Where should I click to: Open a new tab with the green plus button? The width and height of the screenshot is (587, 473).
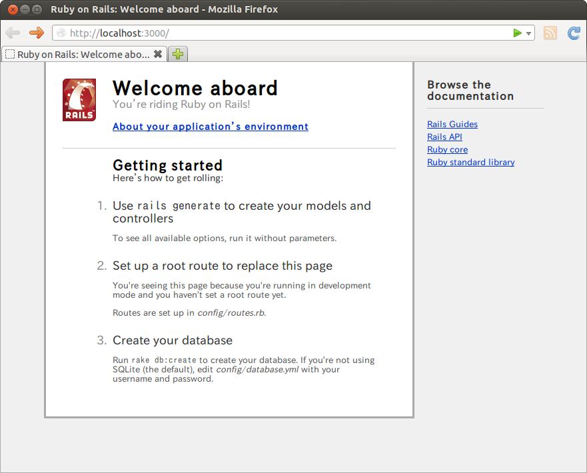tap(178, 55)
